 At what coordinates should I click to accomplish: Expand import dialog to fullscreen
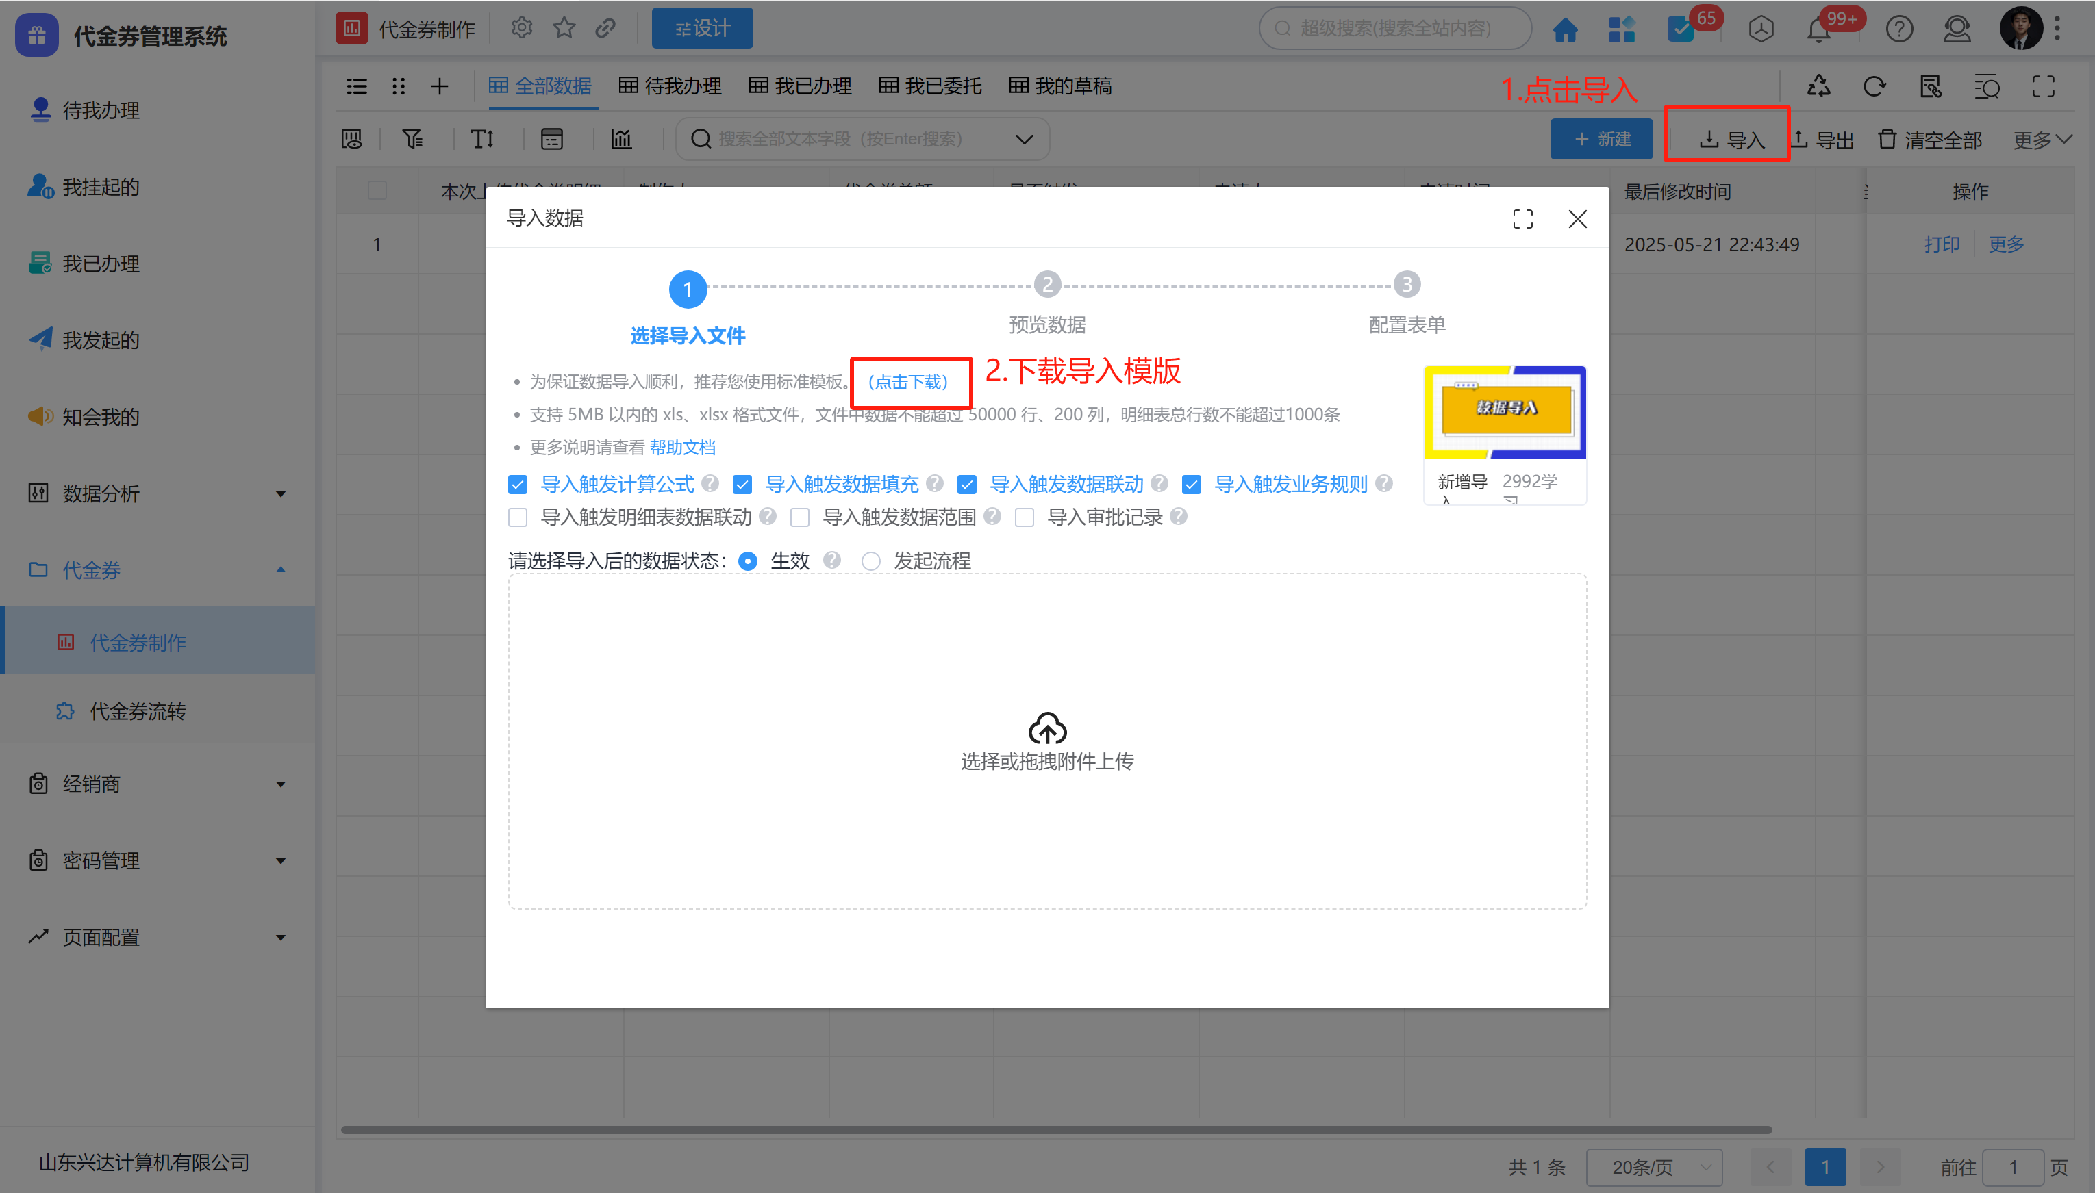[x=1522, y=219]
